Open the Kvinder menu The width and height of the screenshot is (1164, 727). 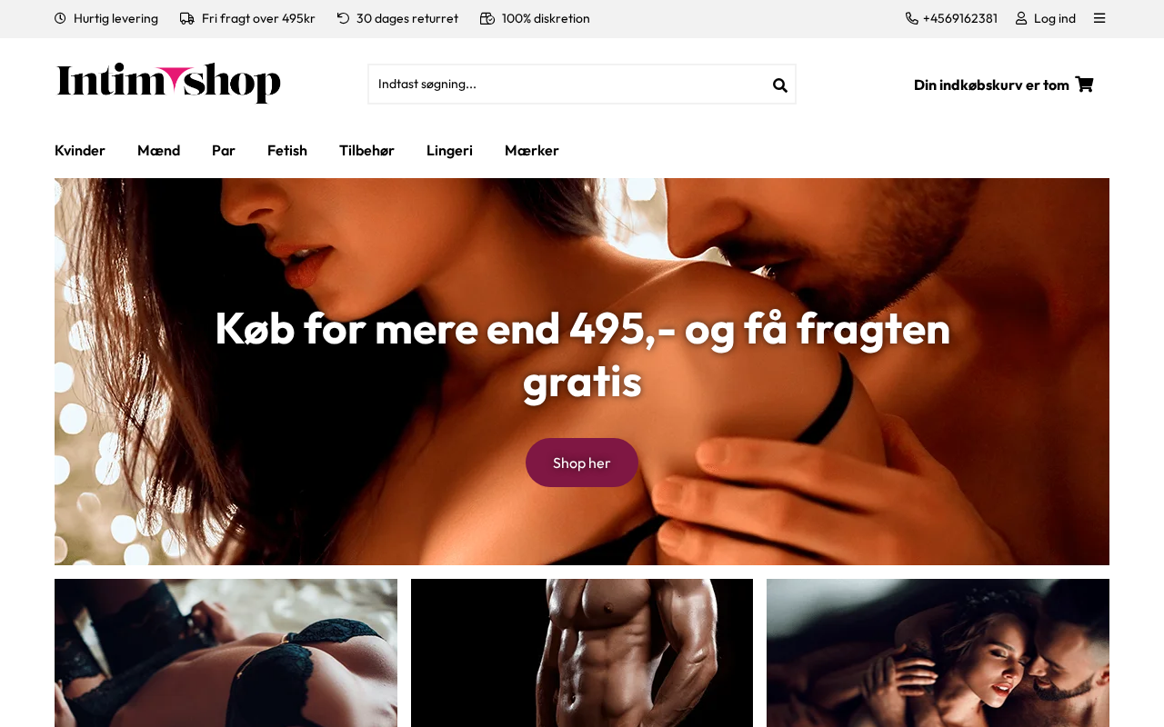pyautogui.click(x=80, y=151)
